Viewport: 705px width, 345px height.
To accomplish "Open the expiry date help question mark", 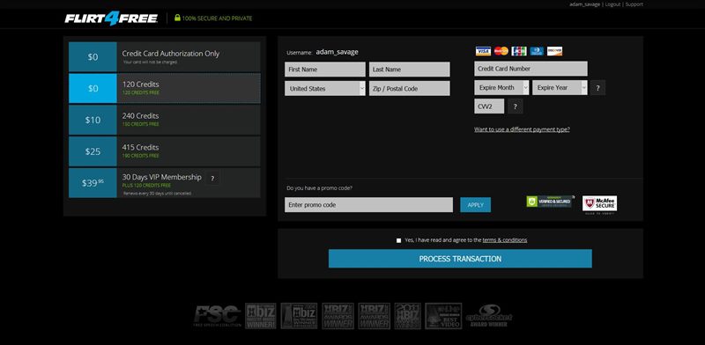I will pyautogui.click(x=597, y=88).
